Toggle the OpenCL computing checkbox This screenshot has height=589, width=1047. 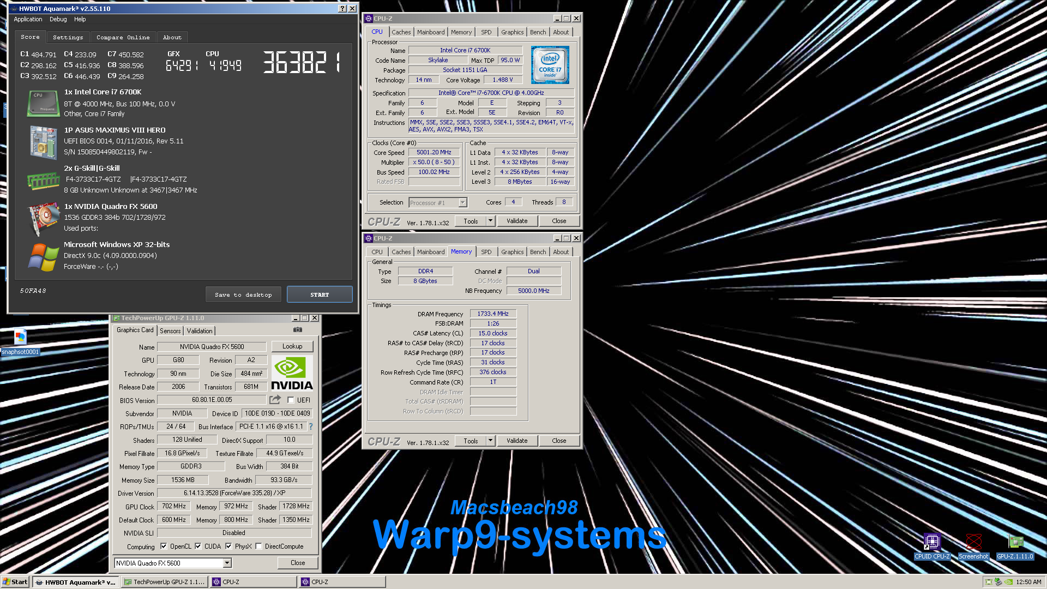coord(164,546)
